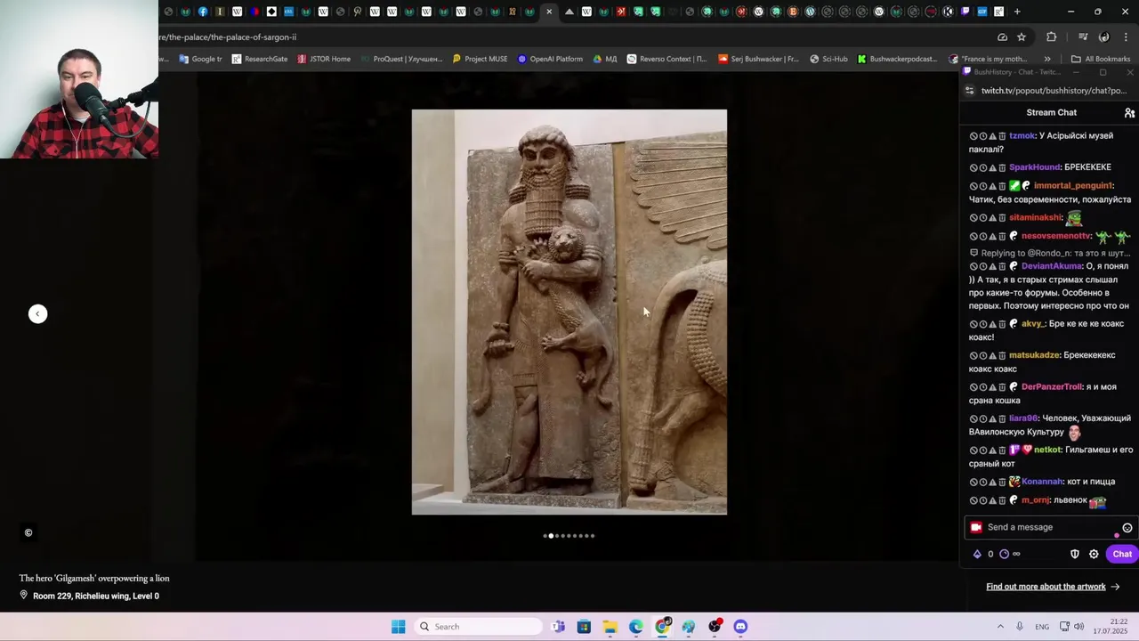Screen dimensions: 1139x641
Task: Open chat settings gear icon
Action: pos(1094,554)
